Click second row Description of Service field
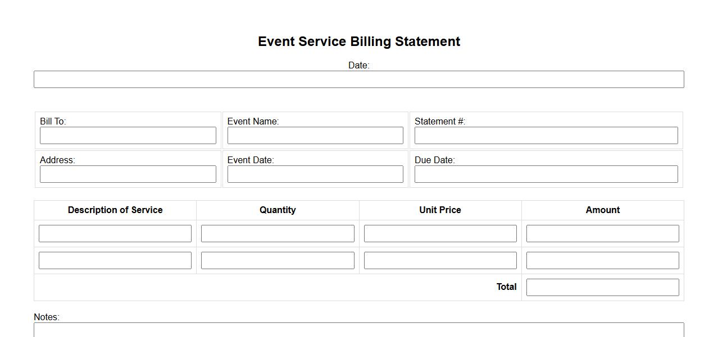 pyautogui.click(x=115, y=261)
